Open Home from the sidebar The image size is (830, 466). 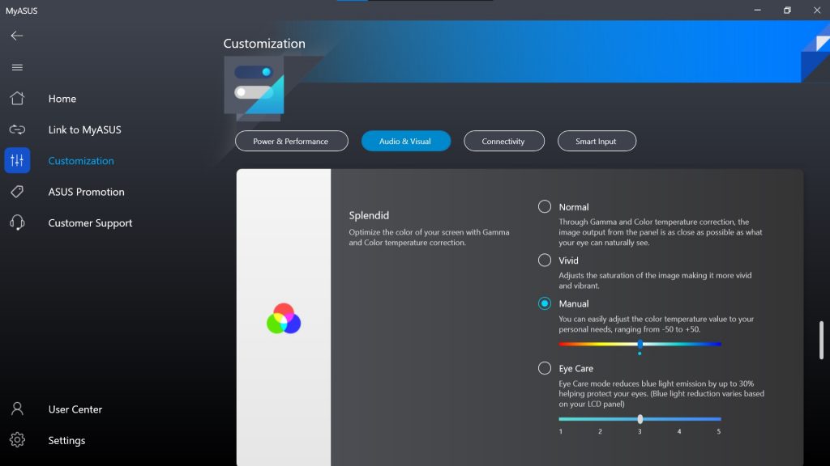pyautogui.click(x=62, y=99)
